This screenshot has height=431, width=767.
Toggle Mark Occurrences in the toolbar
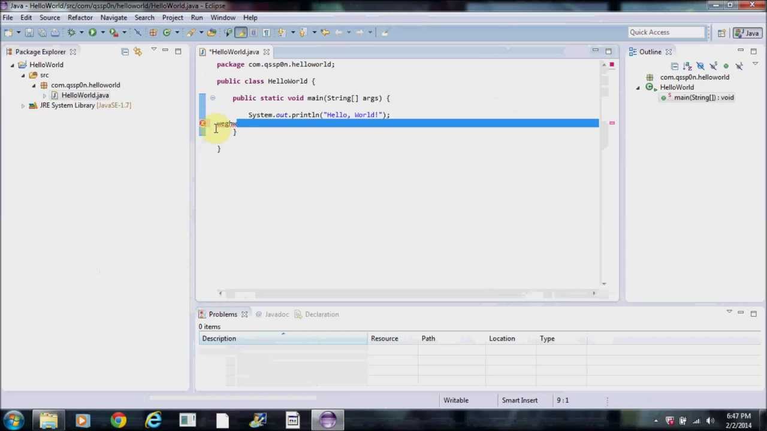coord(240,32)
